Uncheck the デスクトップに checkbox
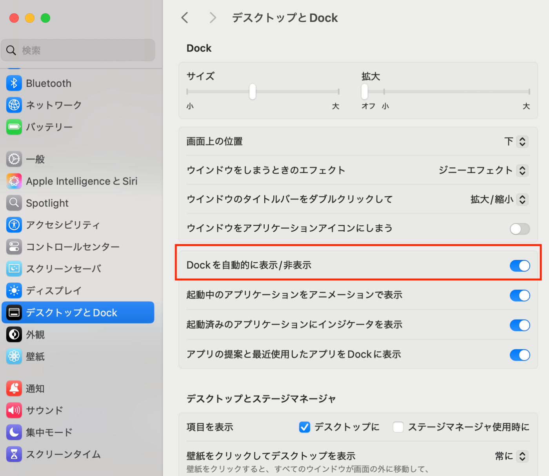 pos(305,427)
